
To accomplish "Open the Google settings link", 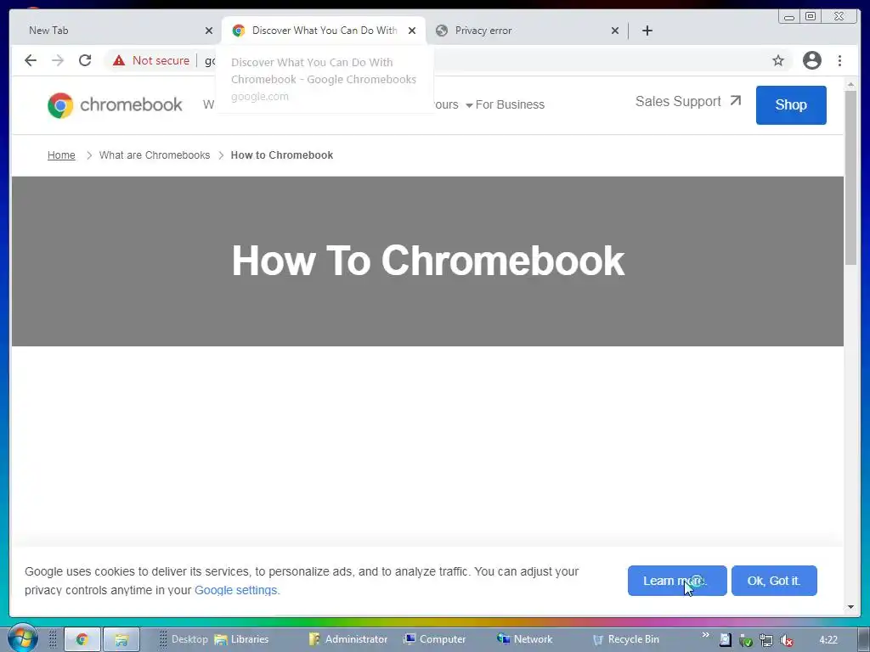I will click(236, 590).
